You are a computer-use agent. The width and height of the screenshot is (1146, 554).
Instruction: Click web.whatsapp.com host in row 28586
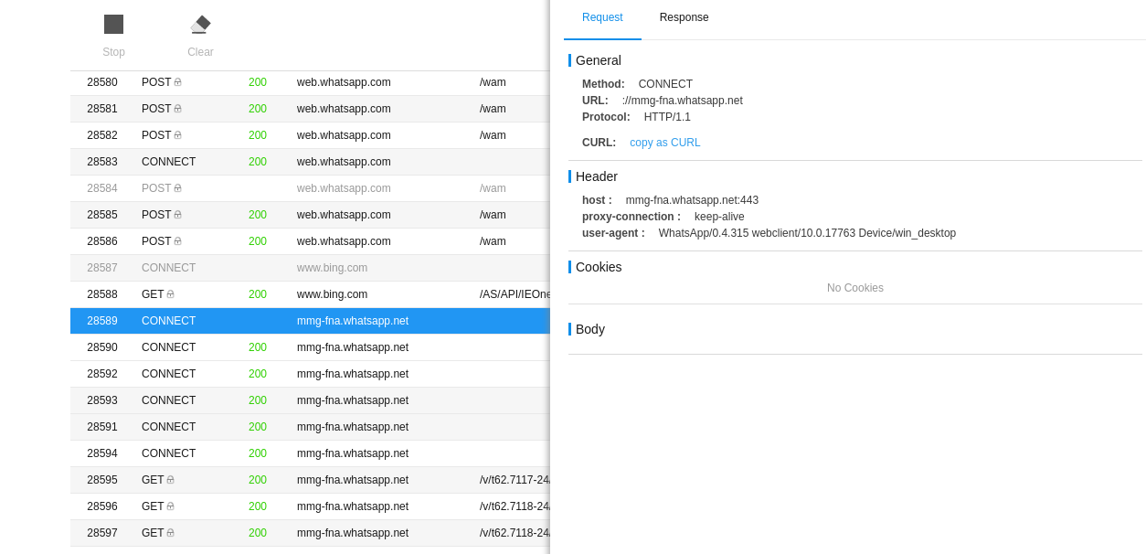[x=344, y=241]
